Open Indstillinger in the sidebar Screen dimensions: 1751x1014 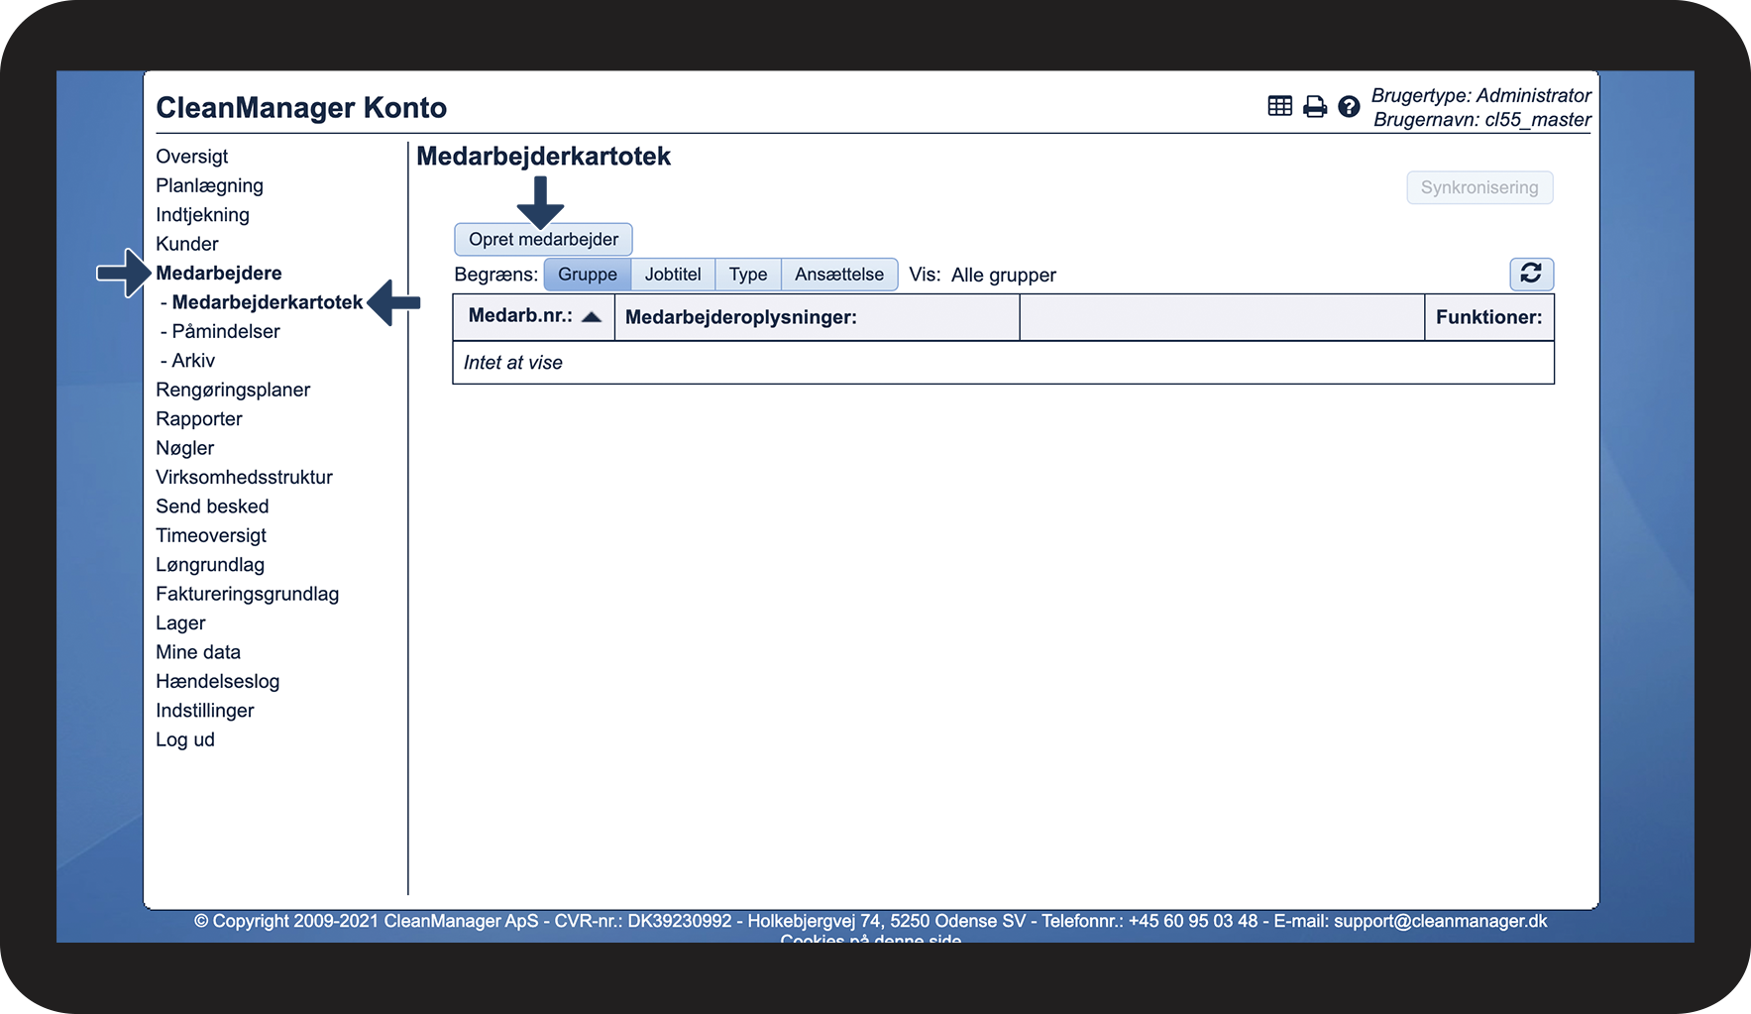click(205, 711)
